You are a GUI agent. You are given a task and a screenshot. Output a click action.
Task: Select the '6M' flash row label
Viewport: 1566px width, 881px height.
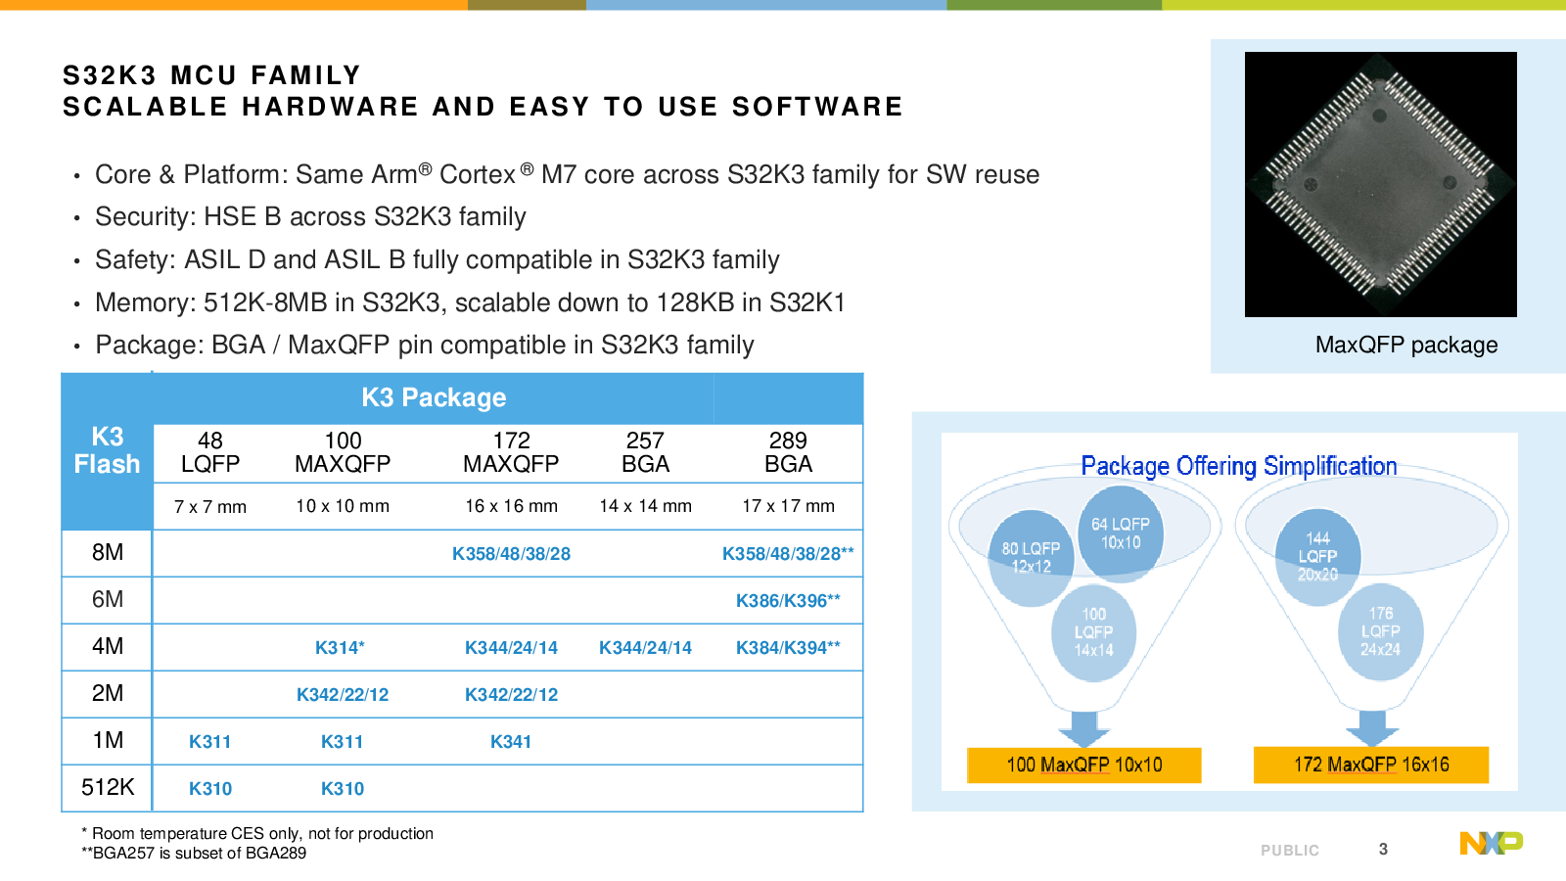click(x=108, y=599)
